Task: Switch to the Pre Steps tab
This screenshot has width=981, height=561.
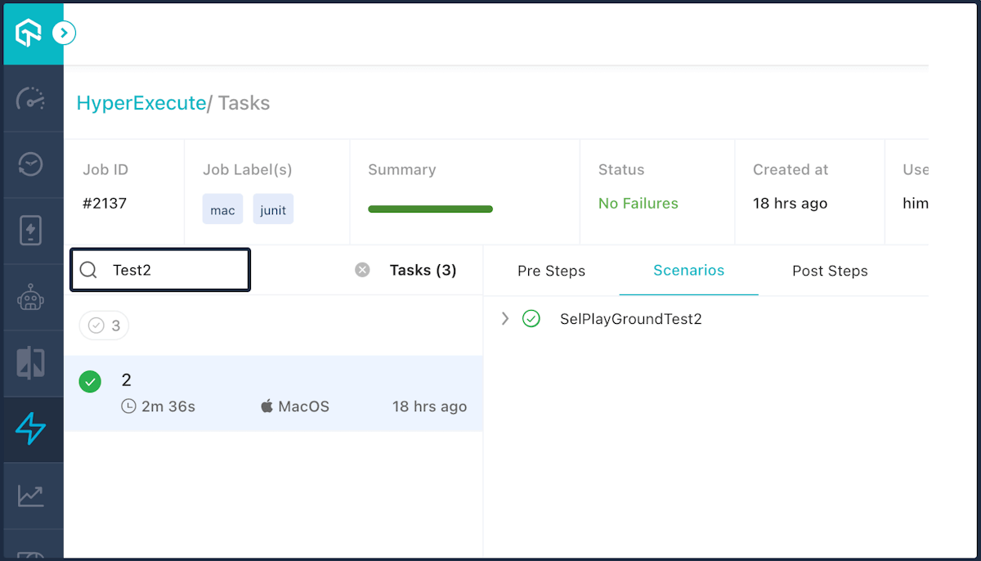Action: (x=551, y=271)
